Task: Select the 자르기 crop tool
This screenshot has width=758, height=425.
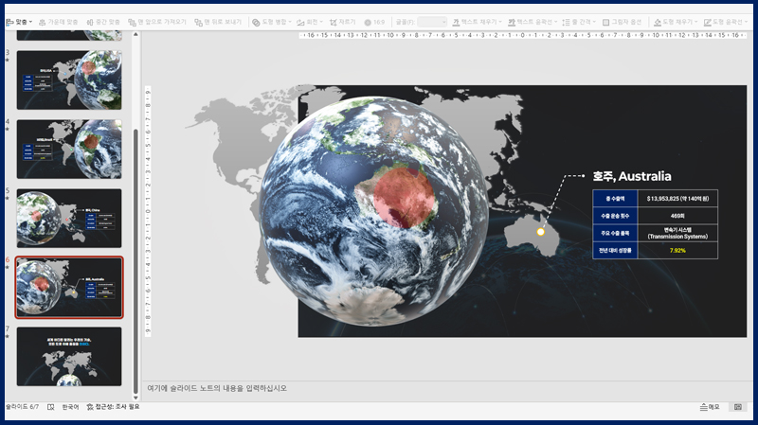Action: click(x=342, y=22)
